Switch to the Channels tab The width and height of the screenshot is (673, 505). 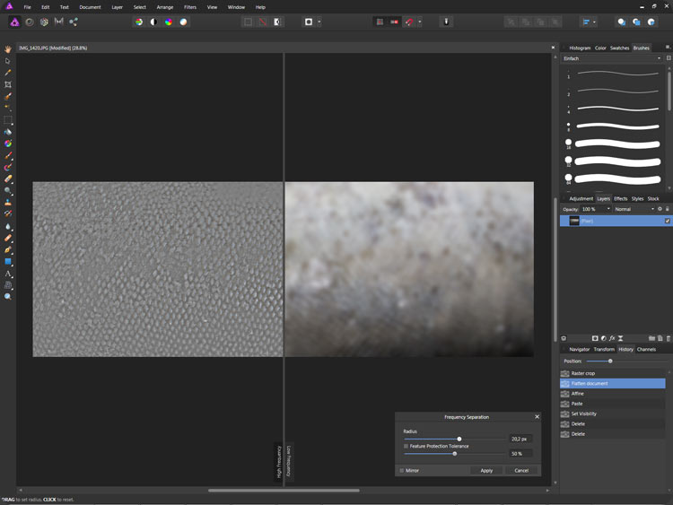(x=646, y=349)
